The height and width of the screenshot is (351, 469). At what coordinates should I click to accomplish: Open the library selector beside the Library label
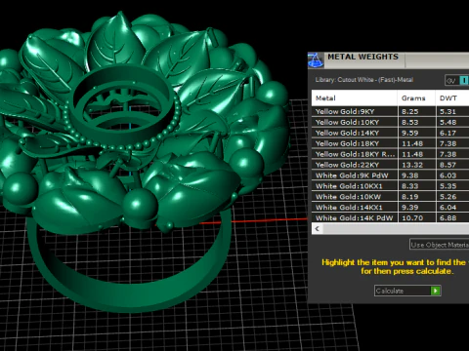click(x=457, y=80)
